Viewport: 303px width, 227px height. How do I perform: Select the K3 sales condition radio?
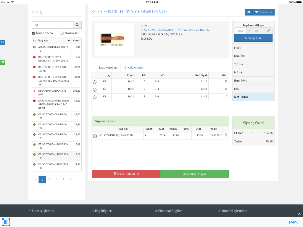pyautogui.click(x=95, y=97)
